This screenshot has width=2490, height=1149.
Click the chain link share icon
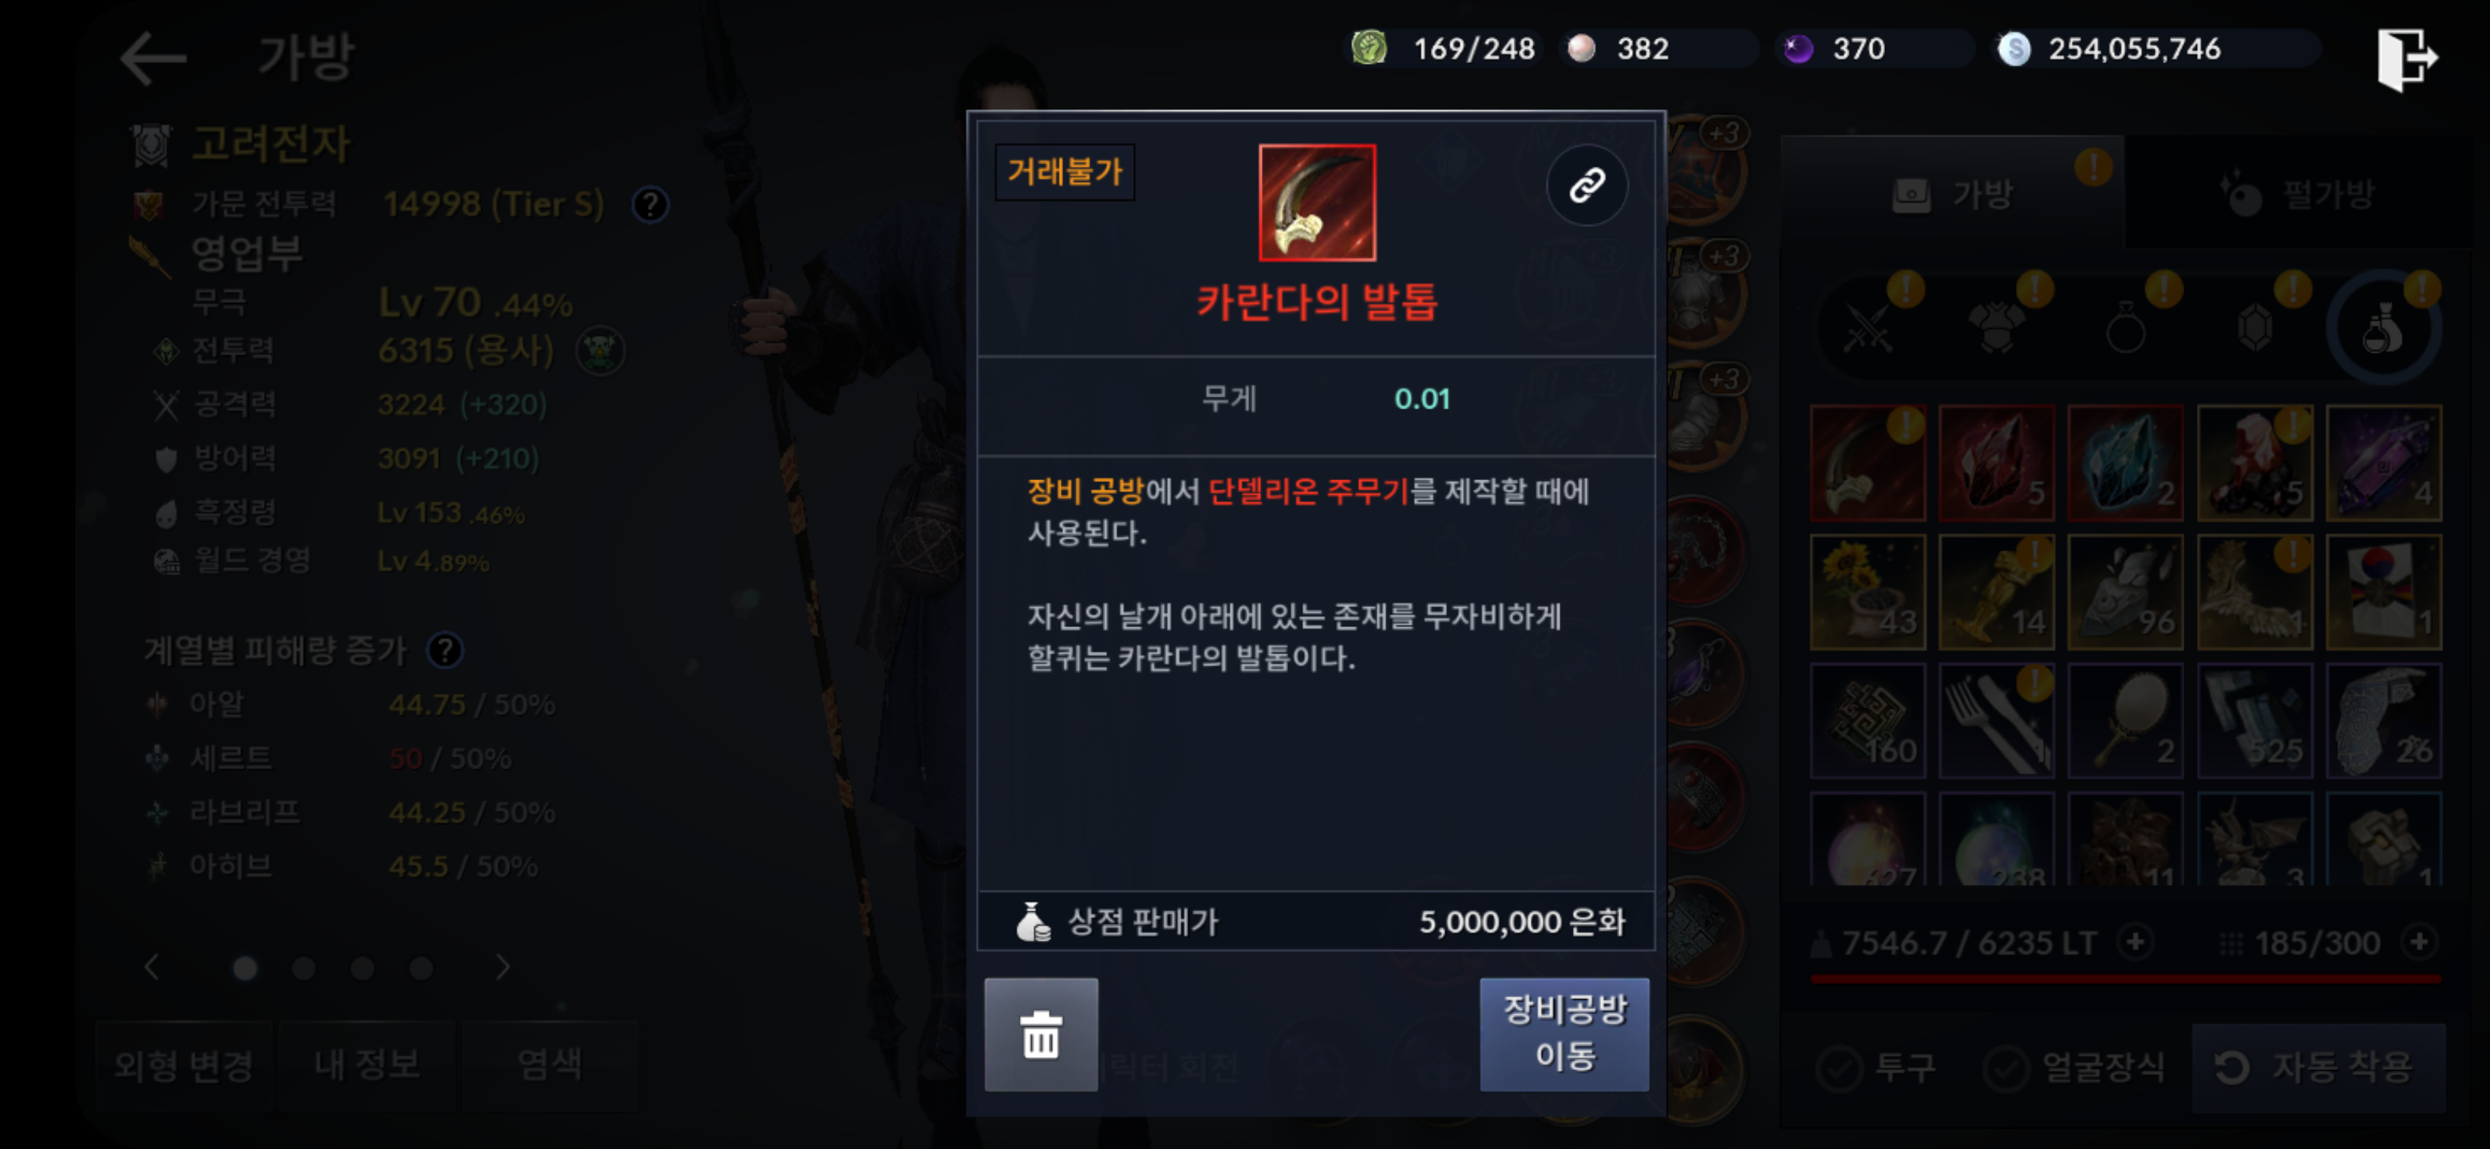tap(1587, 184)
